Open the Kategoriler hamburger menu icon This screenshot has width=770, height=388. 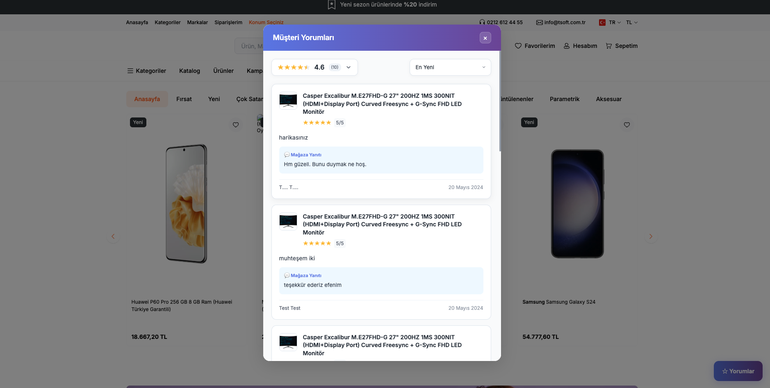pos(130,71)
